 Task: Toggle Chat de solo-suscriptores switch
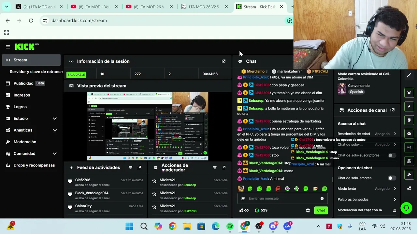pyautogui.click(x=392, y=155)
